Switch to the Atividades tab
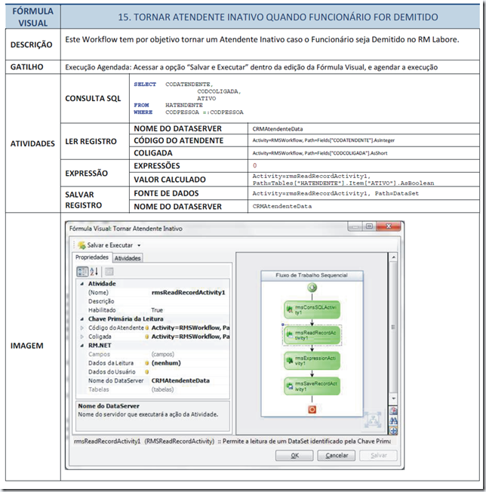 128,258
